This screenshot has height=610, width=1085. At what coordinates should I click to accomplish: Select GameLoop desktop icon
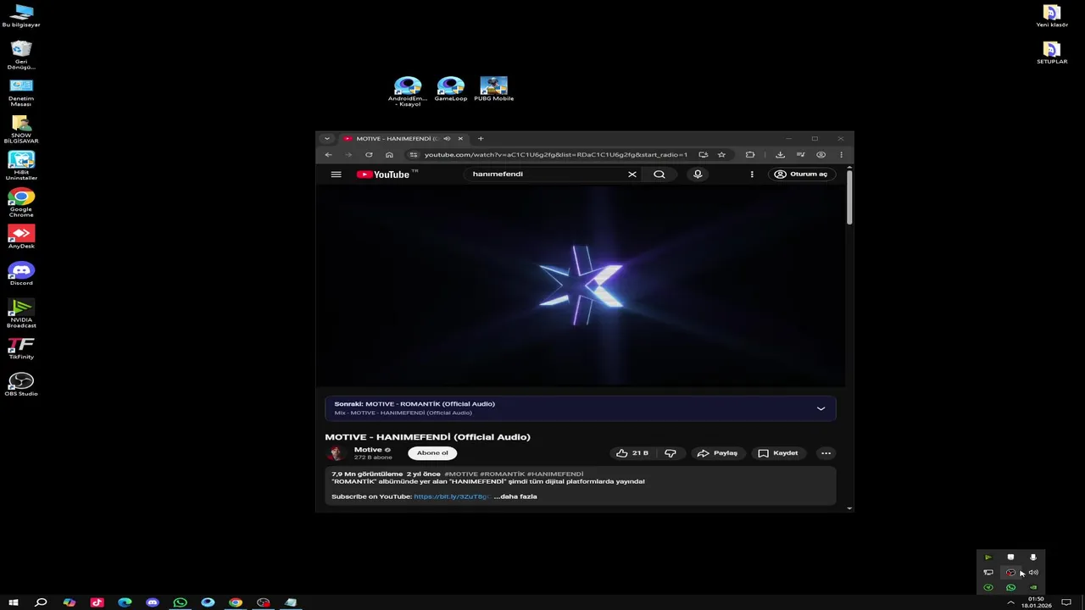[x=450, y=89]
